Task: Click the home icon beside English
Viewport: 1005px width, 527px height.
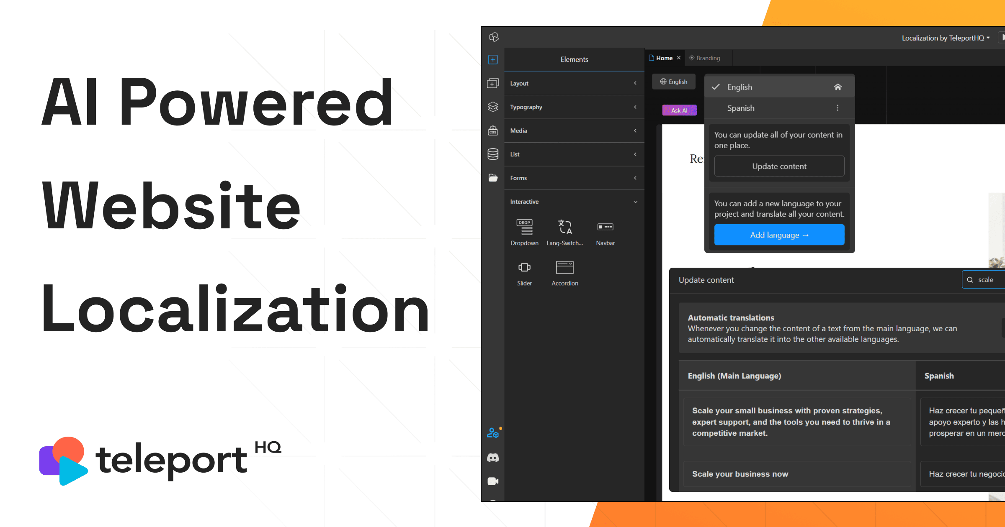Action: coord(838,87)
